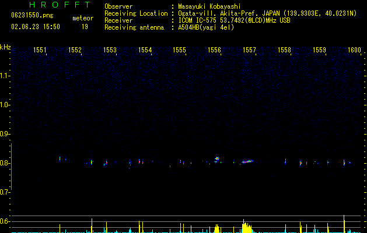The image size is (367, 233).
Task: Click the 1556 time marker
Action: (x=214, y=50)
